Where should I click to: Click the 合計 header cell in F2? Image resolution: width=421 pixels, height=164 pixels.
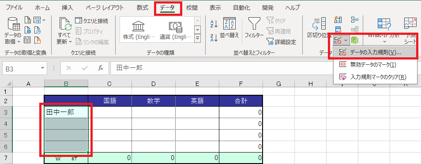point(241,101)
